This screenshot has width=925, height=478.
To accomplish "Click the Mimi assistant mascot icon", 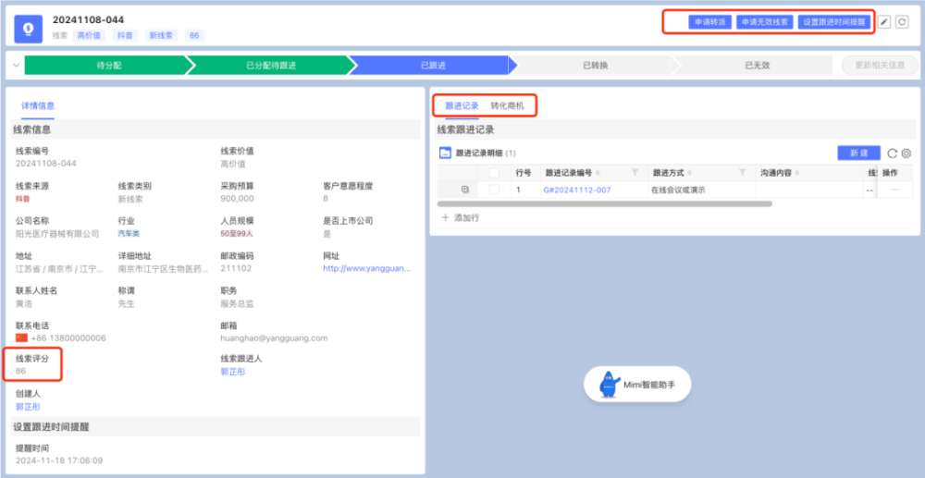I will tap(609, 385).
